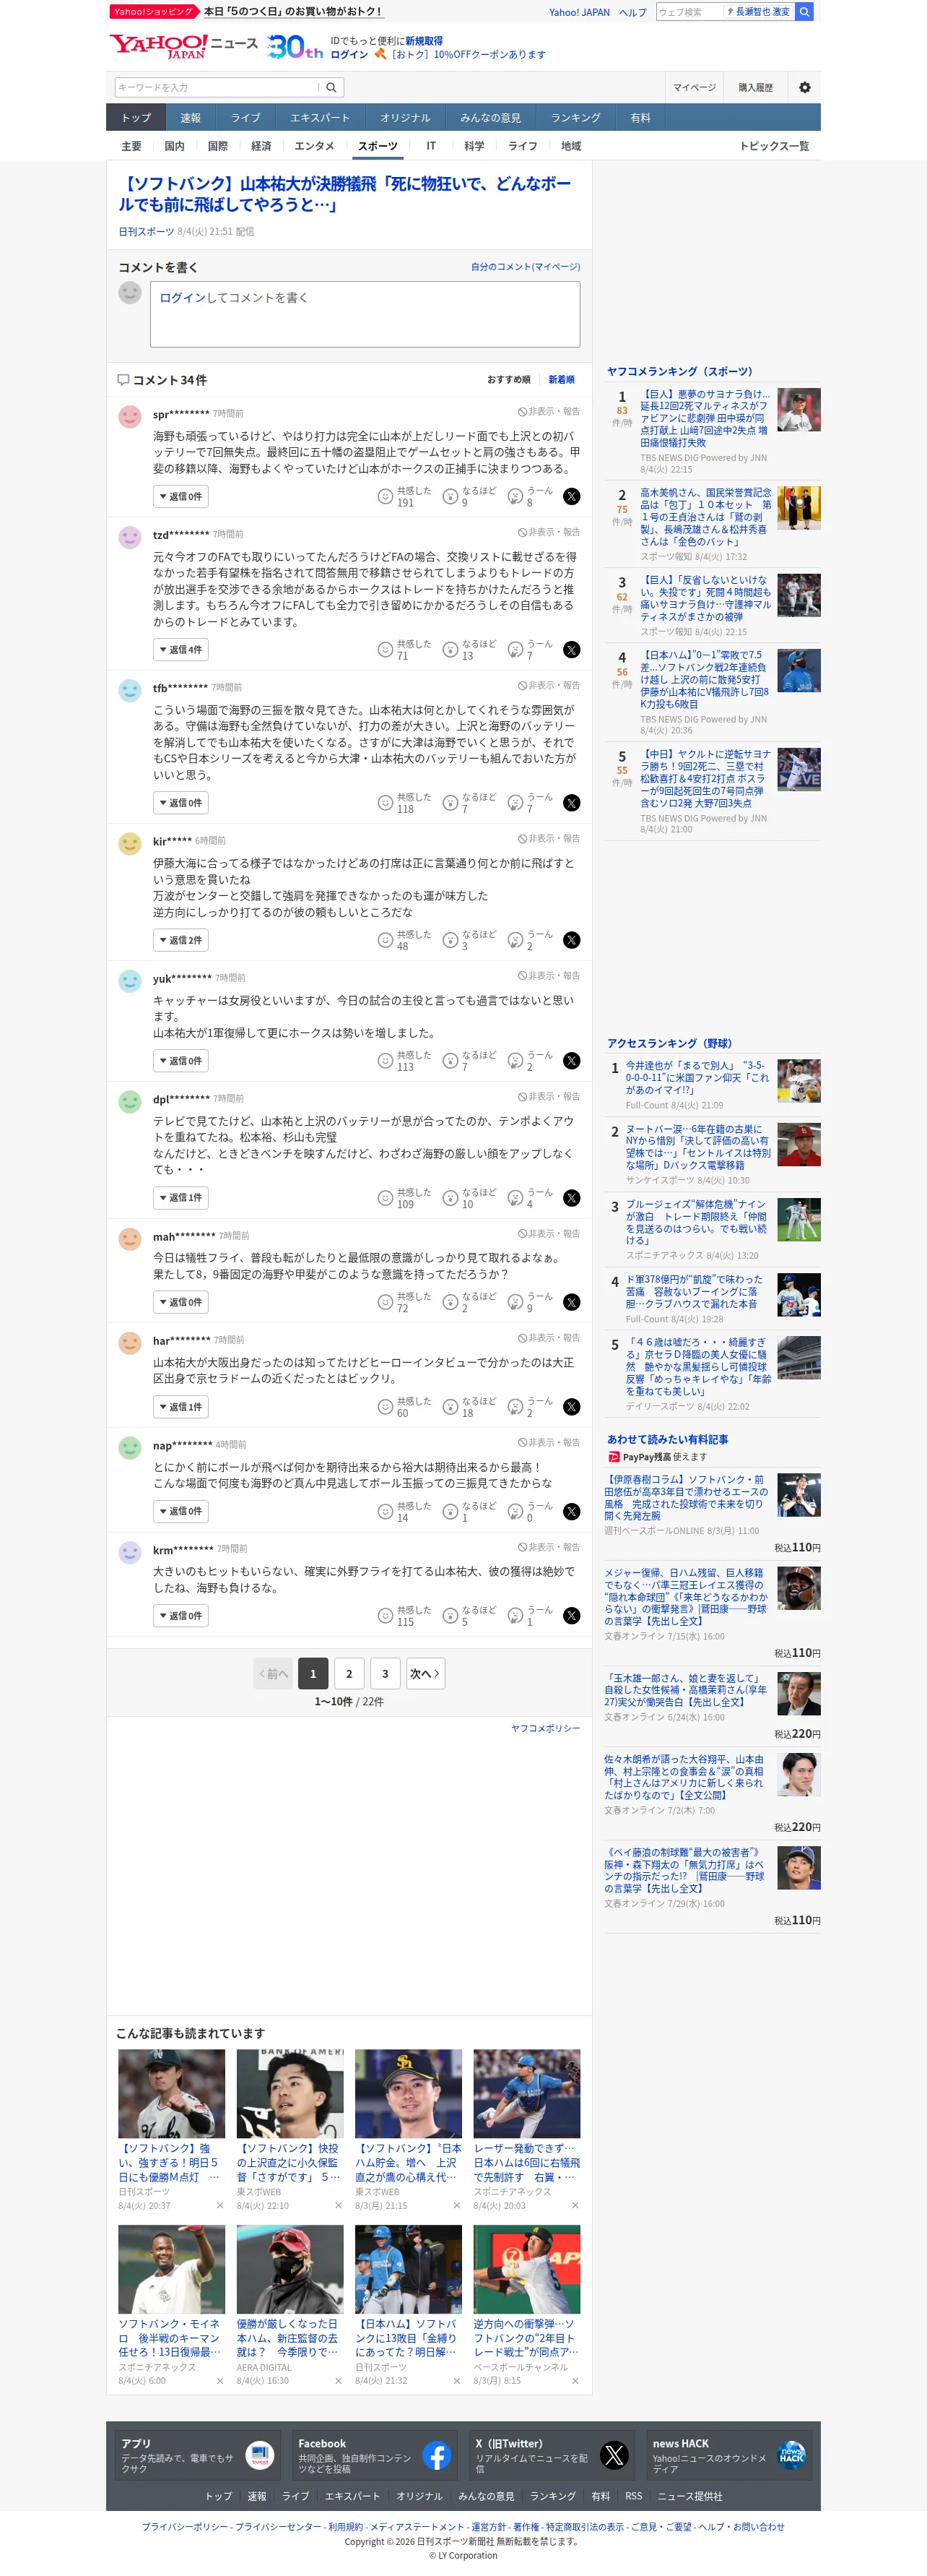Image resolution: width=927 pixels, height=2576 pixels.
Task: Toggle なるほど on tzd's comment
Action: coord(469,650)
